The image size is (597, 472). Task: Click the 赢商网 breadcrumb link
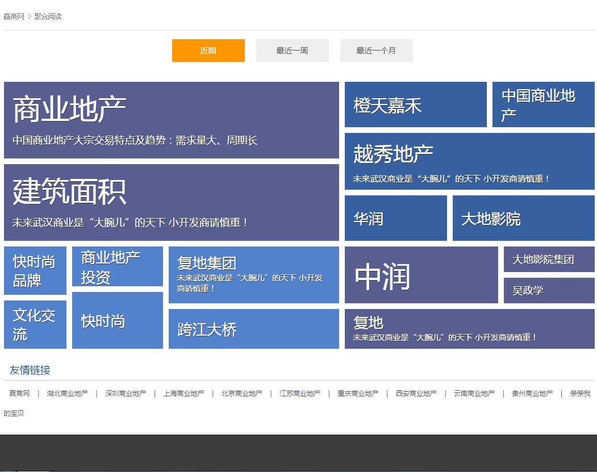14,16
